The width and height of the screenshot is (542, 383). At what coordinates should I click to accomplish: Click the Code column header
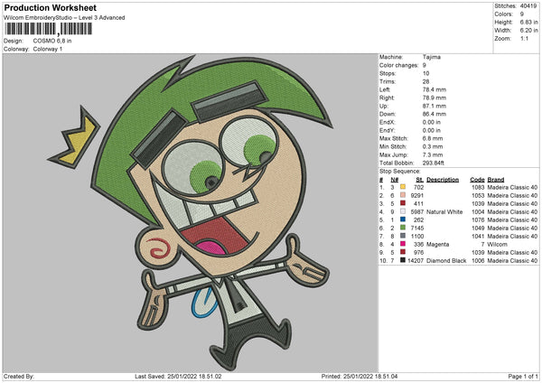[478, 179]
